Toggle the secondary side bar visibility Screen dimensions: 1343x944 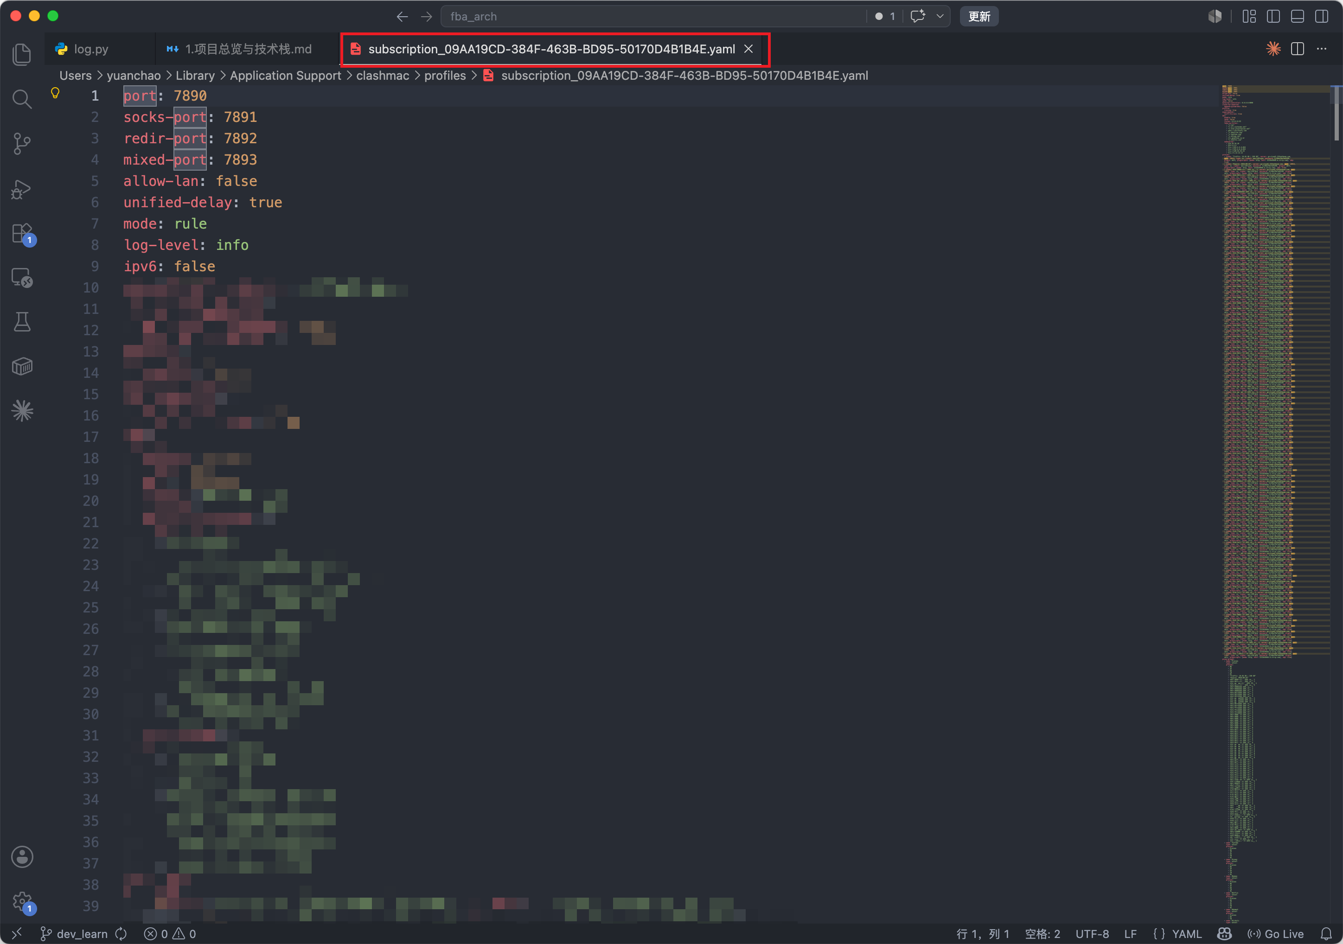[x=1321, y=16]
